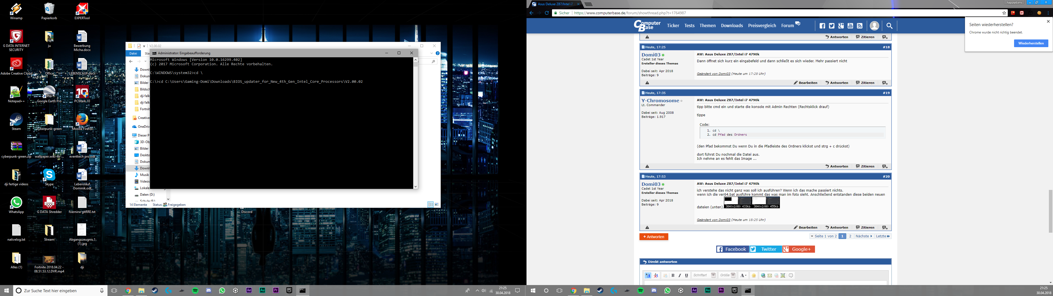This screenshot has width=1053, height=296.
Task: Insert a smiley in the reply editor
Action: (754, 275)
